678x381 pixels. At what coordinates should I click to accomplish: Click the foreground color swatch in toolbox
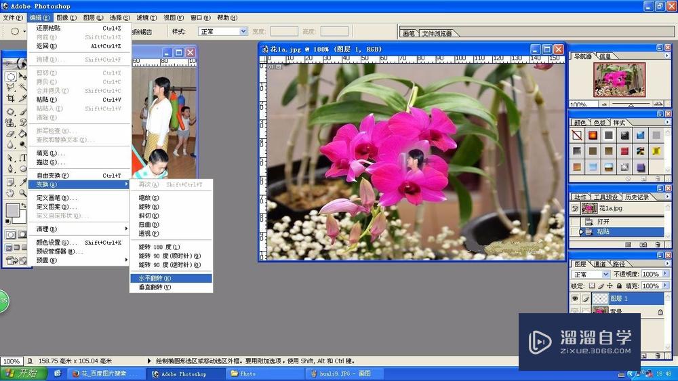tap(12, 210)
